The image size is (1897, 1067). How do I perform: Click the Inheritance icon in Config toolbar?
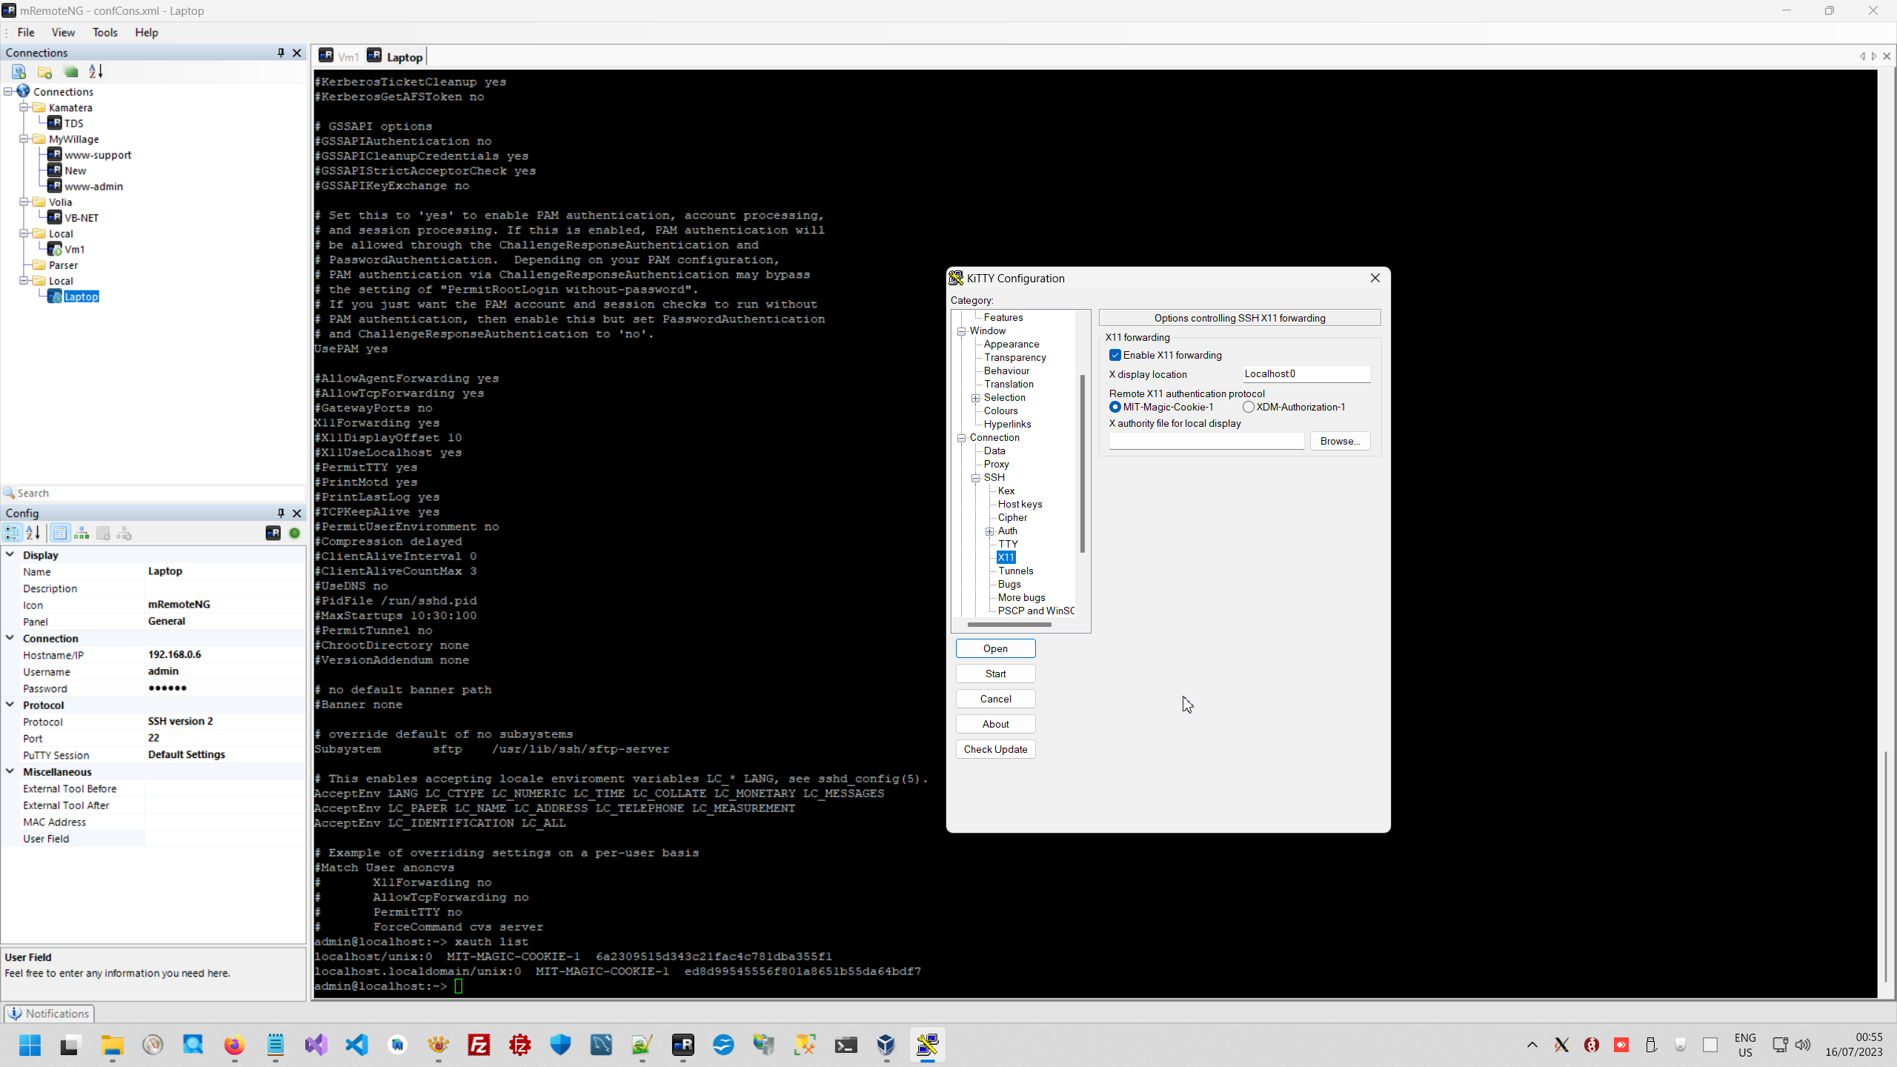pos(82,533)
